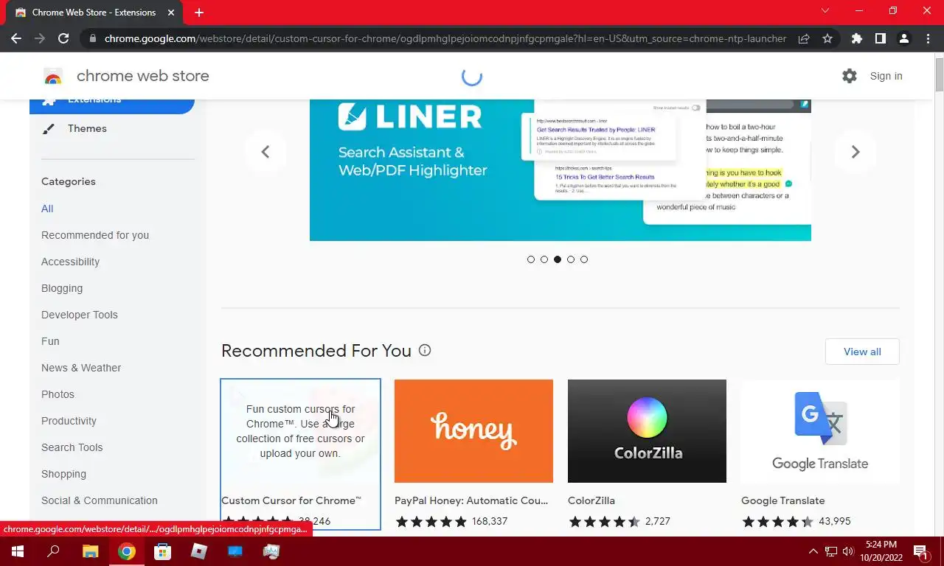Image resolution: width=944 pixels, height=566 pixels.
Task: Select the second carousel dot
Action: point(544,259)
